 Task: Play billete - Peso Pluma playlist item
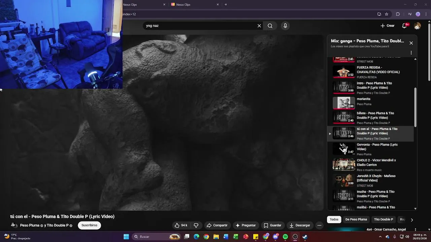point(370,118)
